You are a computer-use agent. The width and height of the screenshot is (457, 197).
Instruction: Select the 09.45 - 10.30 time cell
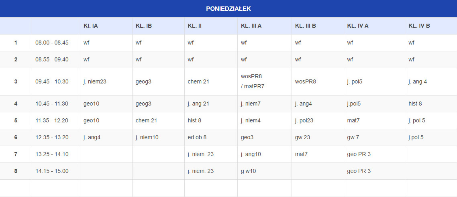[52, 81]
